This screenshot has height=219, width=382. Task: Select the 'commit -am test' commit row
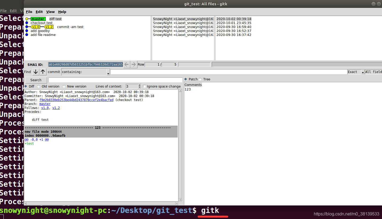tap(70, 27)
